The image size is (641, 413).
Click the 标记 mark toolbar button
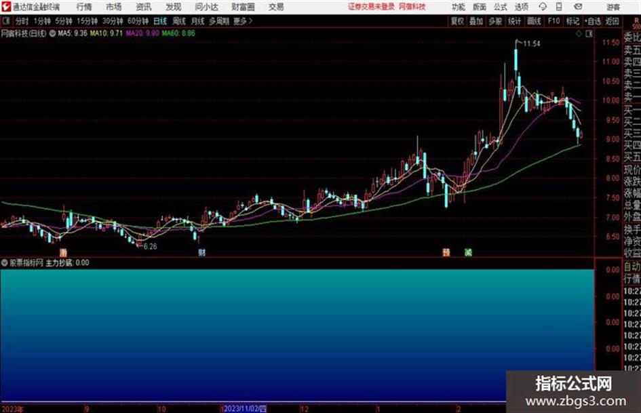(x=572, y=21)
